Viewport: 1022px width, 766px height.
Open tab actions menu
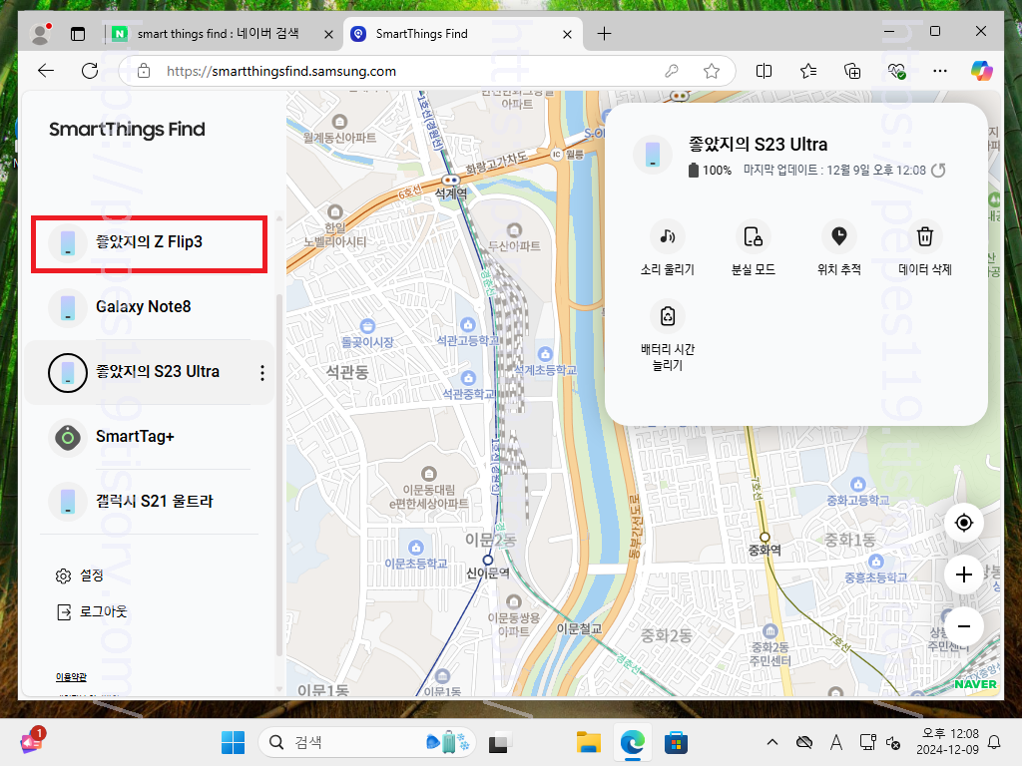coord(78,34)
